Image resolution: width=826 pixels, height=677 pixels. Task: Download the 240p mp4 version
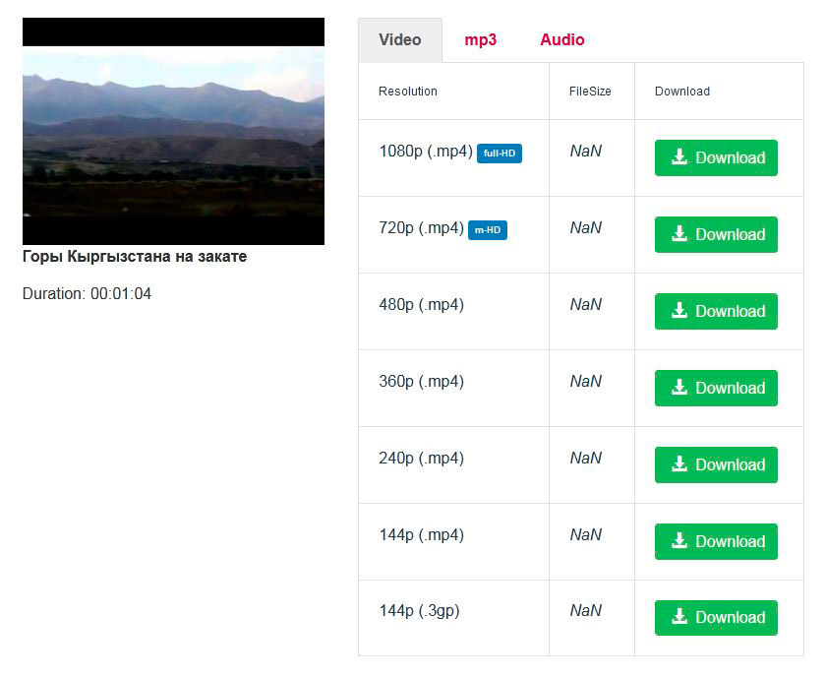point(716,464)
